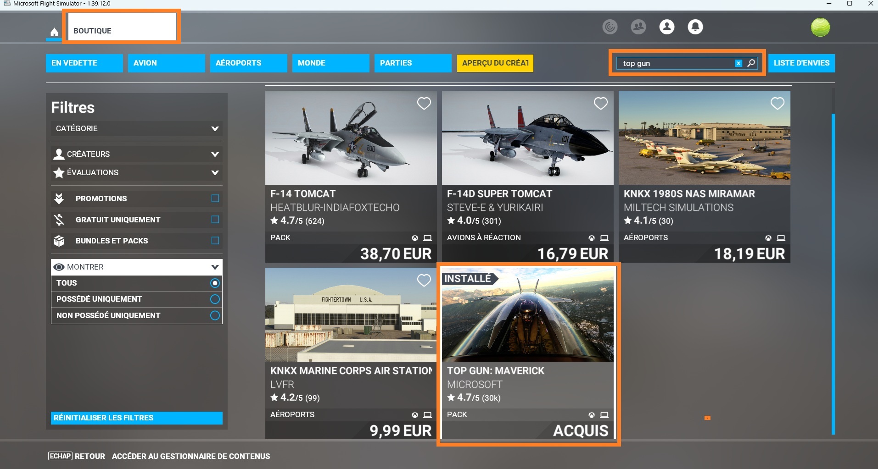
Task: Click the Retour button
Action: 77,456
